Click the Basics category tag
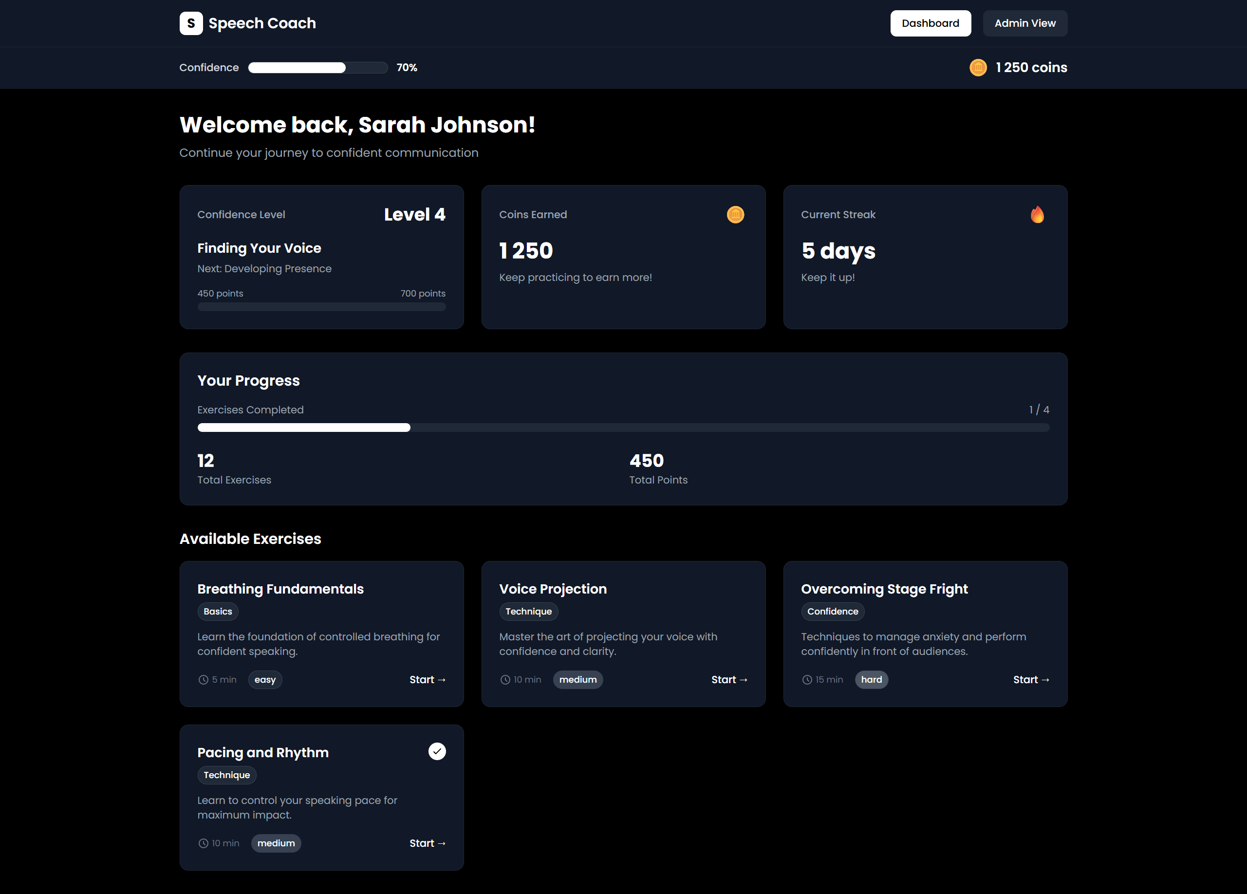 (218, 612)
